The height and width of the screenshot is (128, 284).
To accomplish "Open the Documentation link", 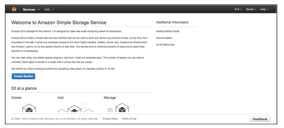I will tap(164, 38).
